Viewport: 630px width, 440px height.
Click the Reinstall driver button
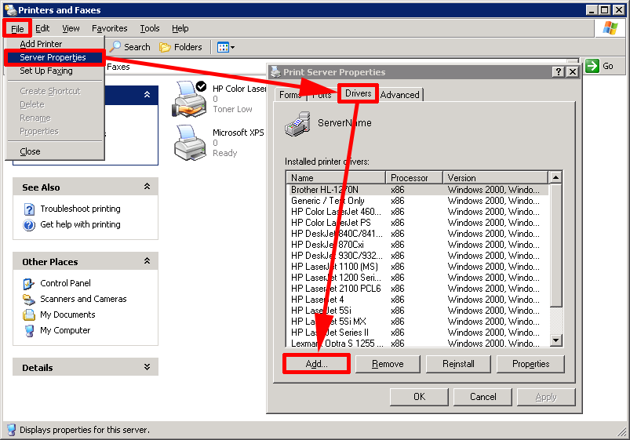(x=458, y=364)
